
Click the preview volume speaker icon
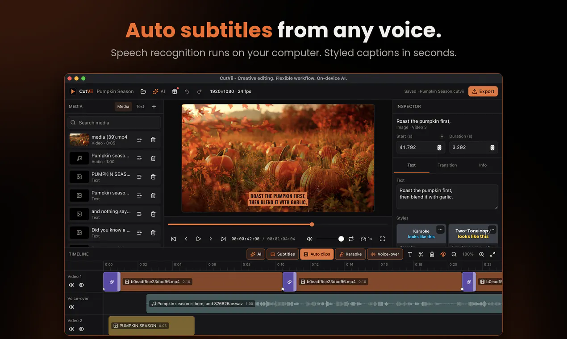310,239
